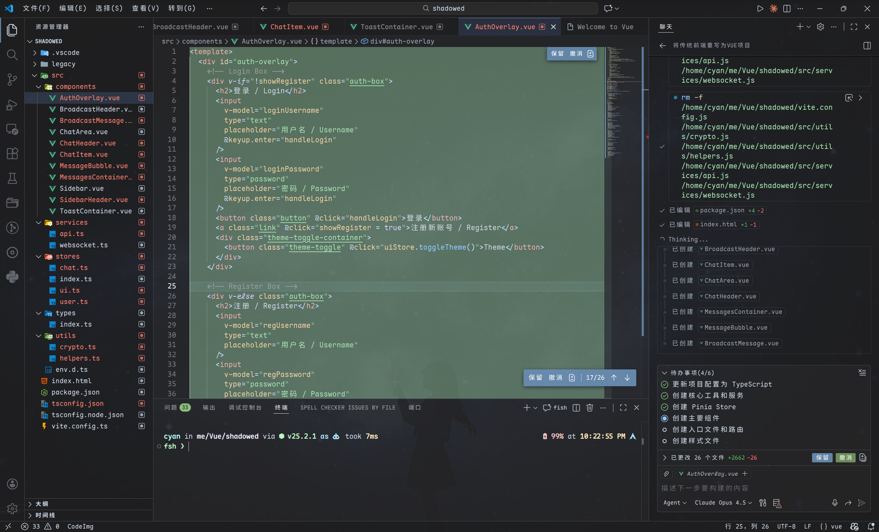The height and width of the screenshot is (532, 879).
Task: Toggle the chat secondary sidebar layout icon
Action: coord(867,45)
